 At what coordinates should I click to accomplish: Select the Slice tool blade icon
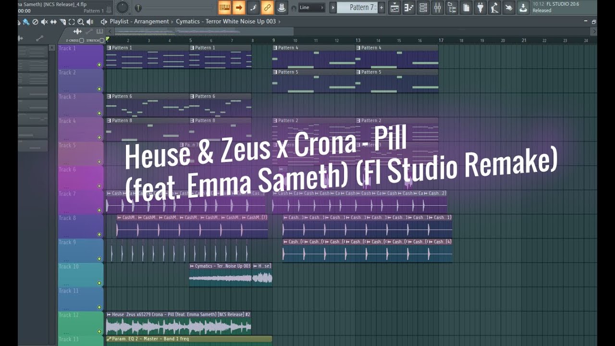point(62,22)
